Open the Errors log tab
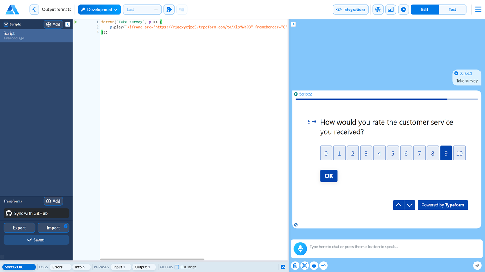The height and width of the screenshot is (272, 485). pos(60,267)
